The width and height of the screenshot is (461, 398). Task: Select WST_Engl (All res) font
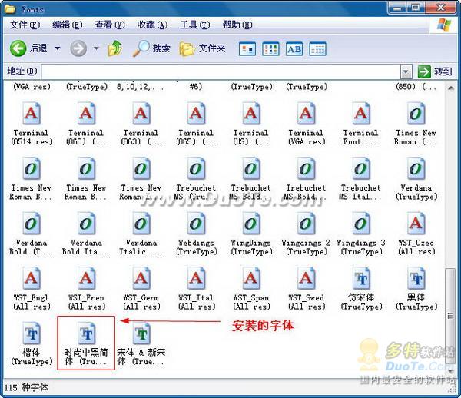tap(32, 289)
